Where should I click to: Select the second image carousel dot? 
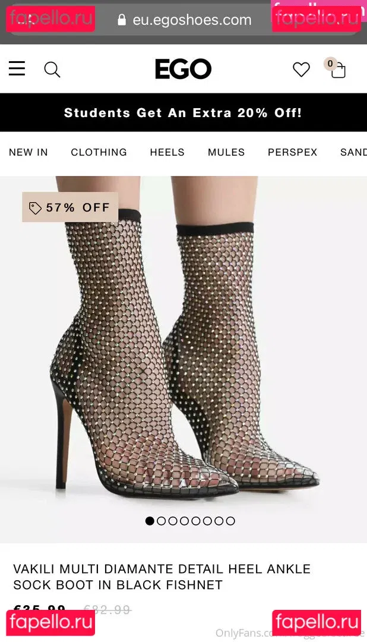click(161, 521)
